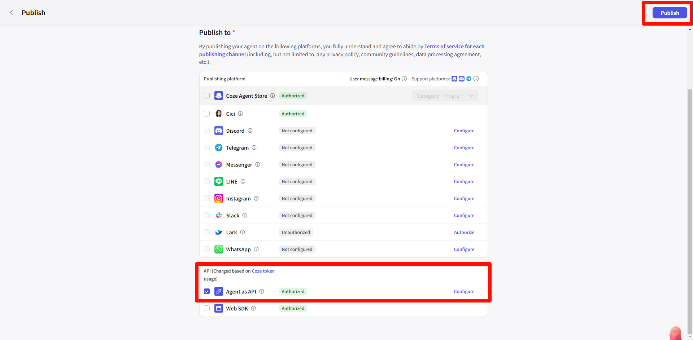693x340 pixels.
Task: Click the WhatsApp platform icon
Action: [x=218, y=249]
